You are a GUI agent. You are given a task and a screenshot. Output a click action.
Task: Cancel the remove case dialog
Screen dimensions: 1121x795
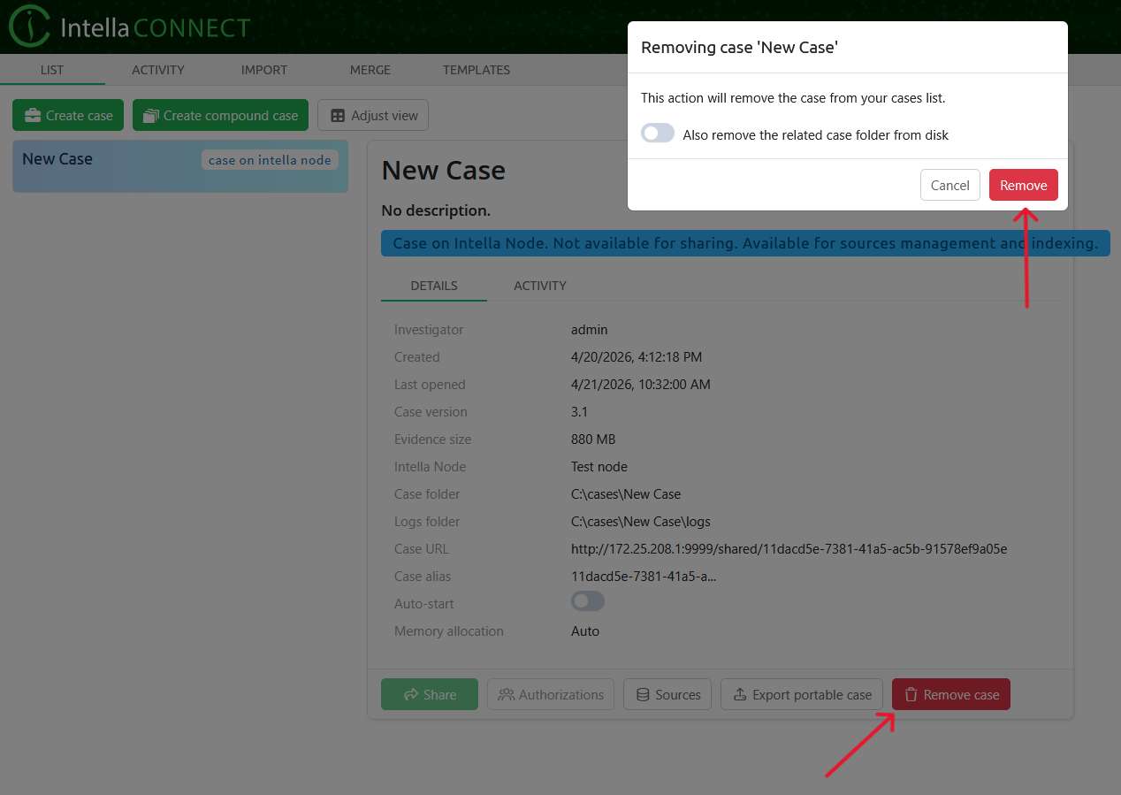[949, 185]
